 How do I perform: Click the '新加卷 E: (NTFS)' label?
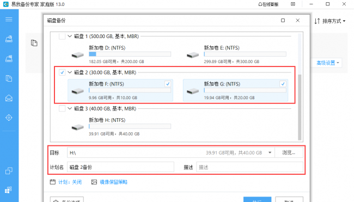click(x=222, y=48)
